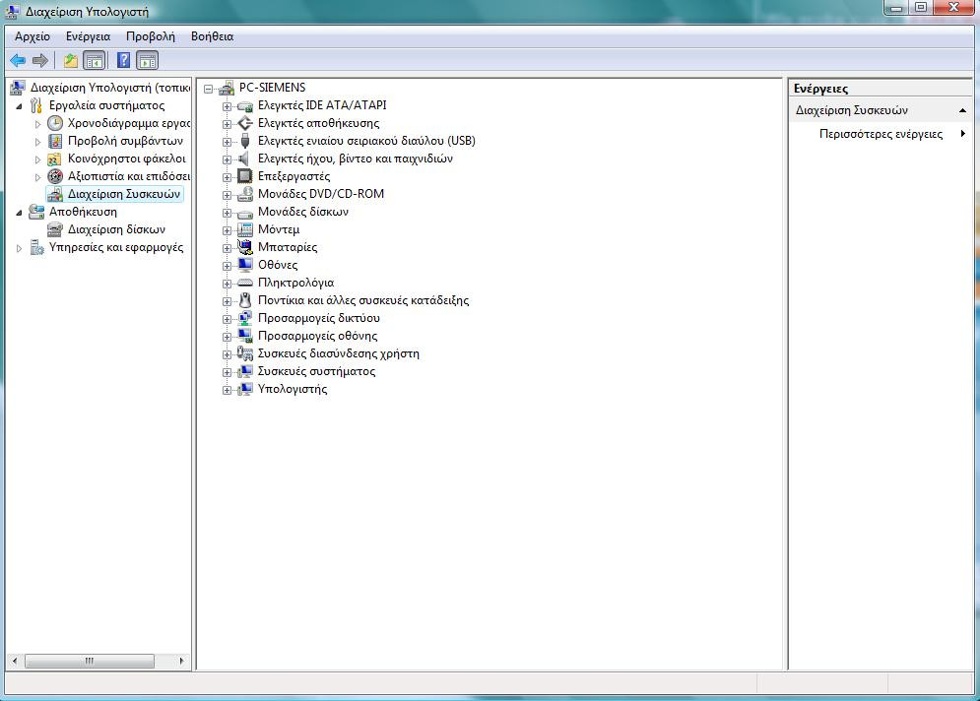Toggle the console tree pane toolbar icon
This screenshot has width=980, height=701.
(x=95, y=61)
